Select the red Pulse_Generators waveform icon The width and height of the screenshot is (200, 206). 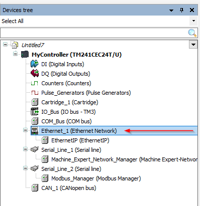pos(35,93)
